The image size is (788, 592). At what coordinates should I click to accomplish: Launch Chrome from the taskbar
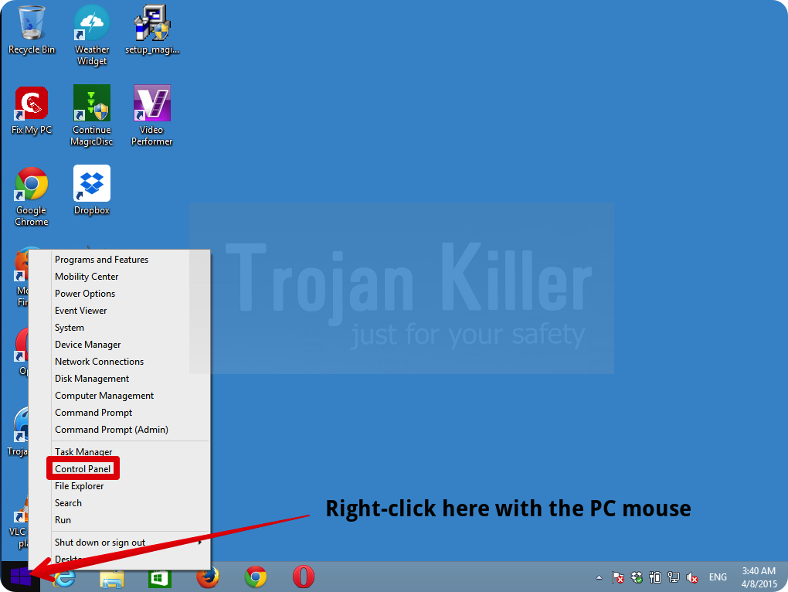click(256, 577)
